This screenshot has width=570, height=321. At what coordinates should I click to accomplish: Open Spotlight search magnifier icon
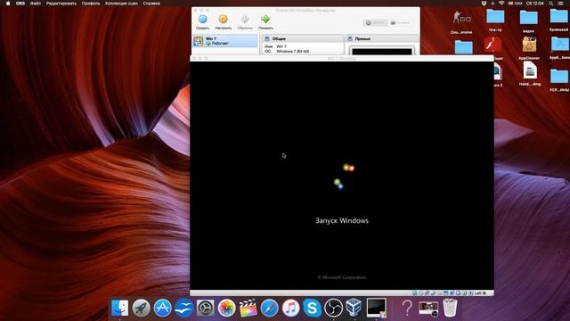pos(551,4)
